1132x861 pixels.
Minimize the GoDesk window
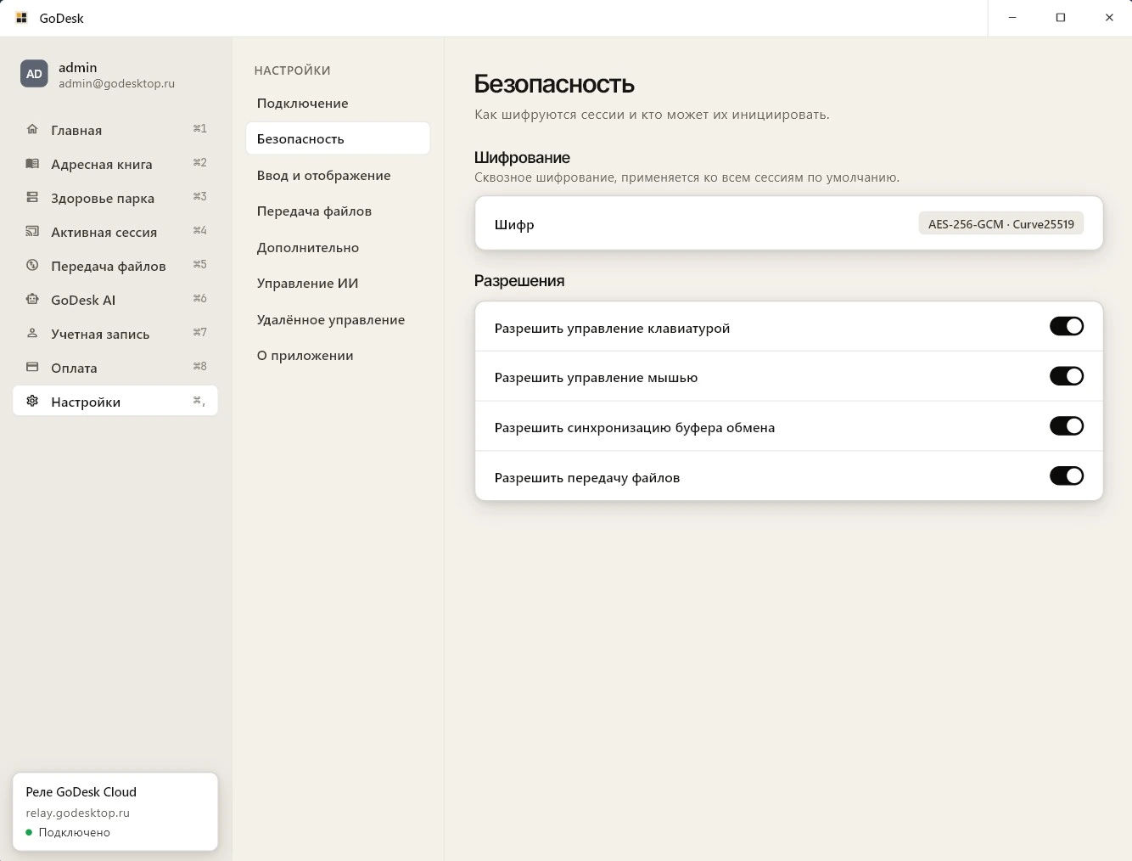(x=1012, y=18)
